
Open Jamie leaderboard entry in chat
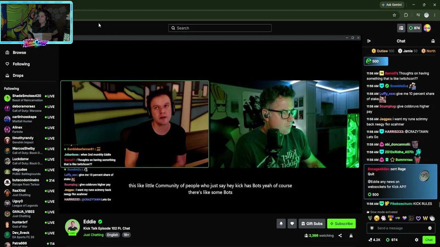tap(408, 51)
